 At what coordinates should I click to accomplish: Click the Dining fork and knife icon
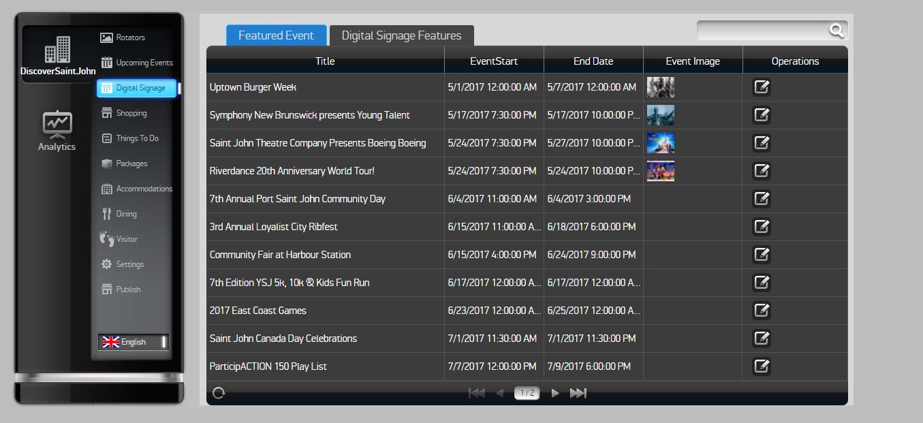[x=106, y=214]
